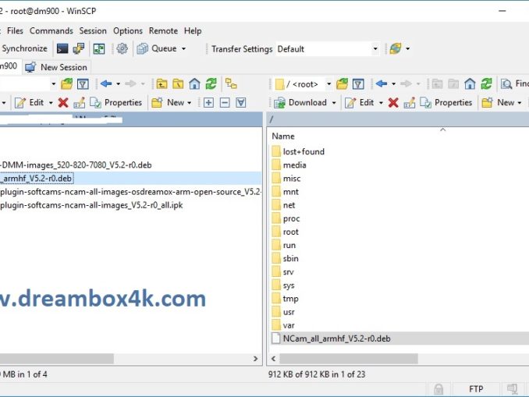
Task: Select the media folder
Action: pyautogui.click(x=289, y=165)
